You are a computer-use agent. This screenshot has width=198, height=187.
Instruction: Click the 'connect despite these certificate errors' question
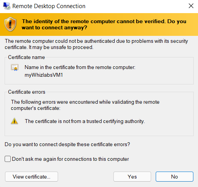click(67, 144)
